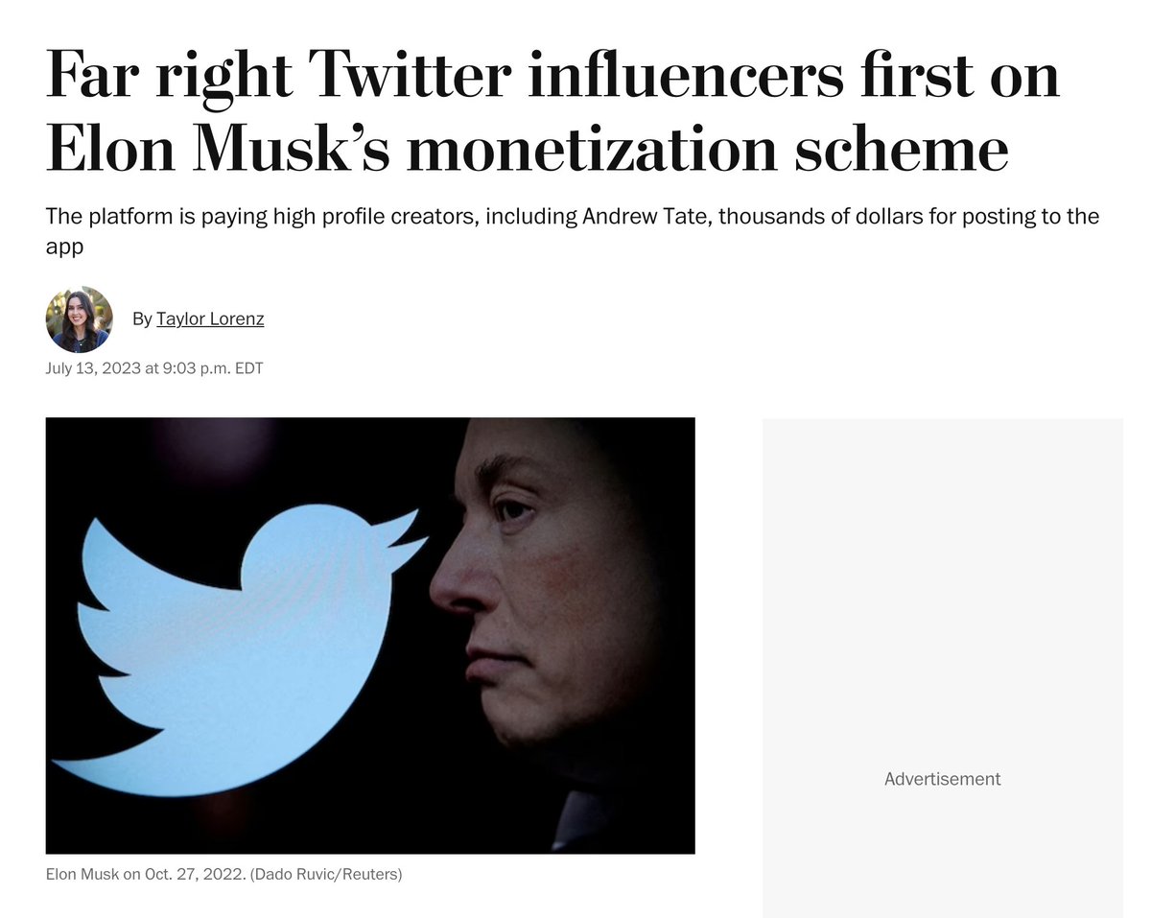Image resolution: width=1151 pixels, height=918 pixels.
Task: Click the "Advertisement" label text
Action: pos(942,779)
